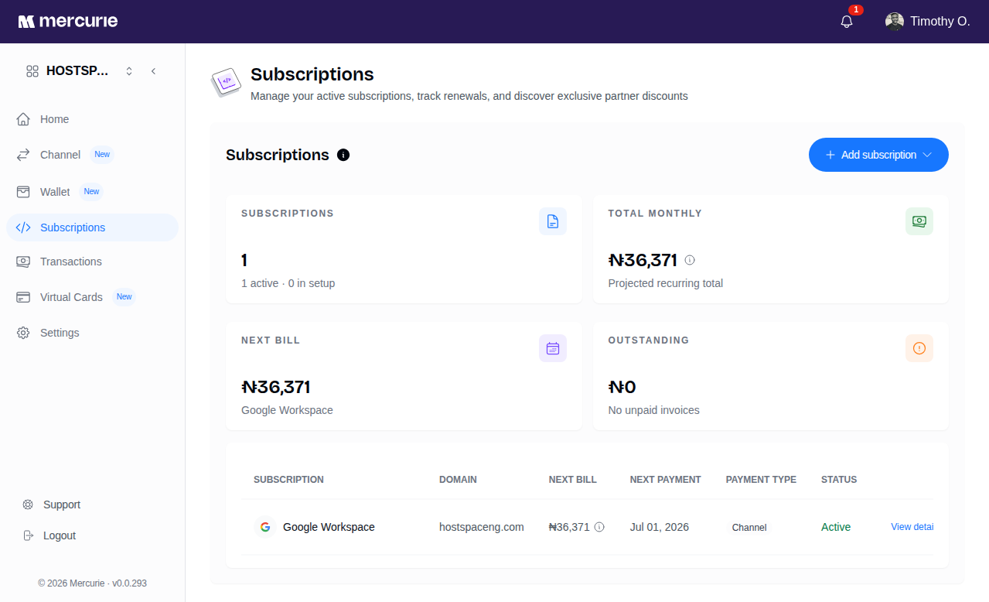Click the Channel arrows icon

(x=23, y=155)
